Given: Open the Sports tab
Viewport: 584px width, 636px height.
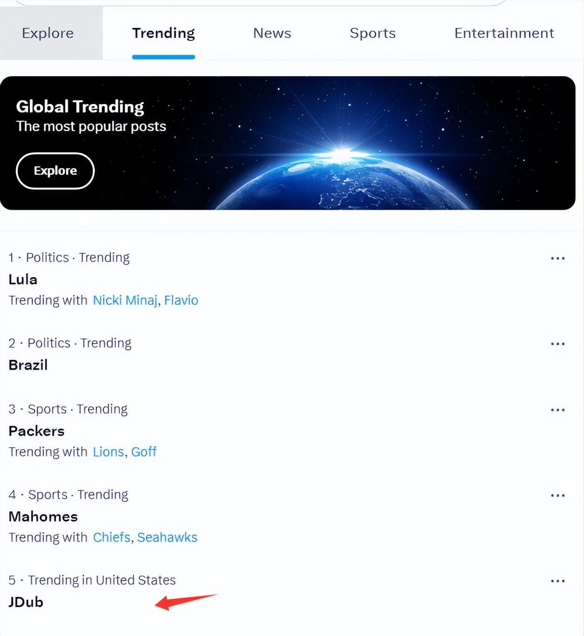Looking at the screenshot, I should [x=372, y=33].
